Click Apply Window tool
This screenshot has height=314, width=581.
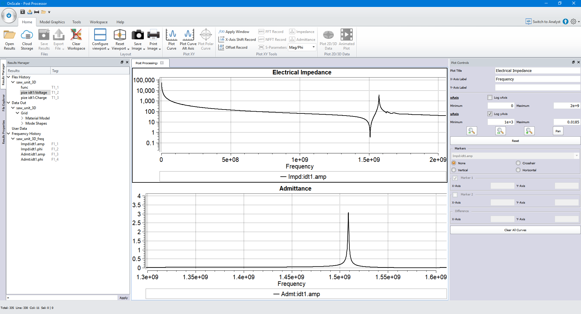[x=234, y=31]
